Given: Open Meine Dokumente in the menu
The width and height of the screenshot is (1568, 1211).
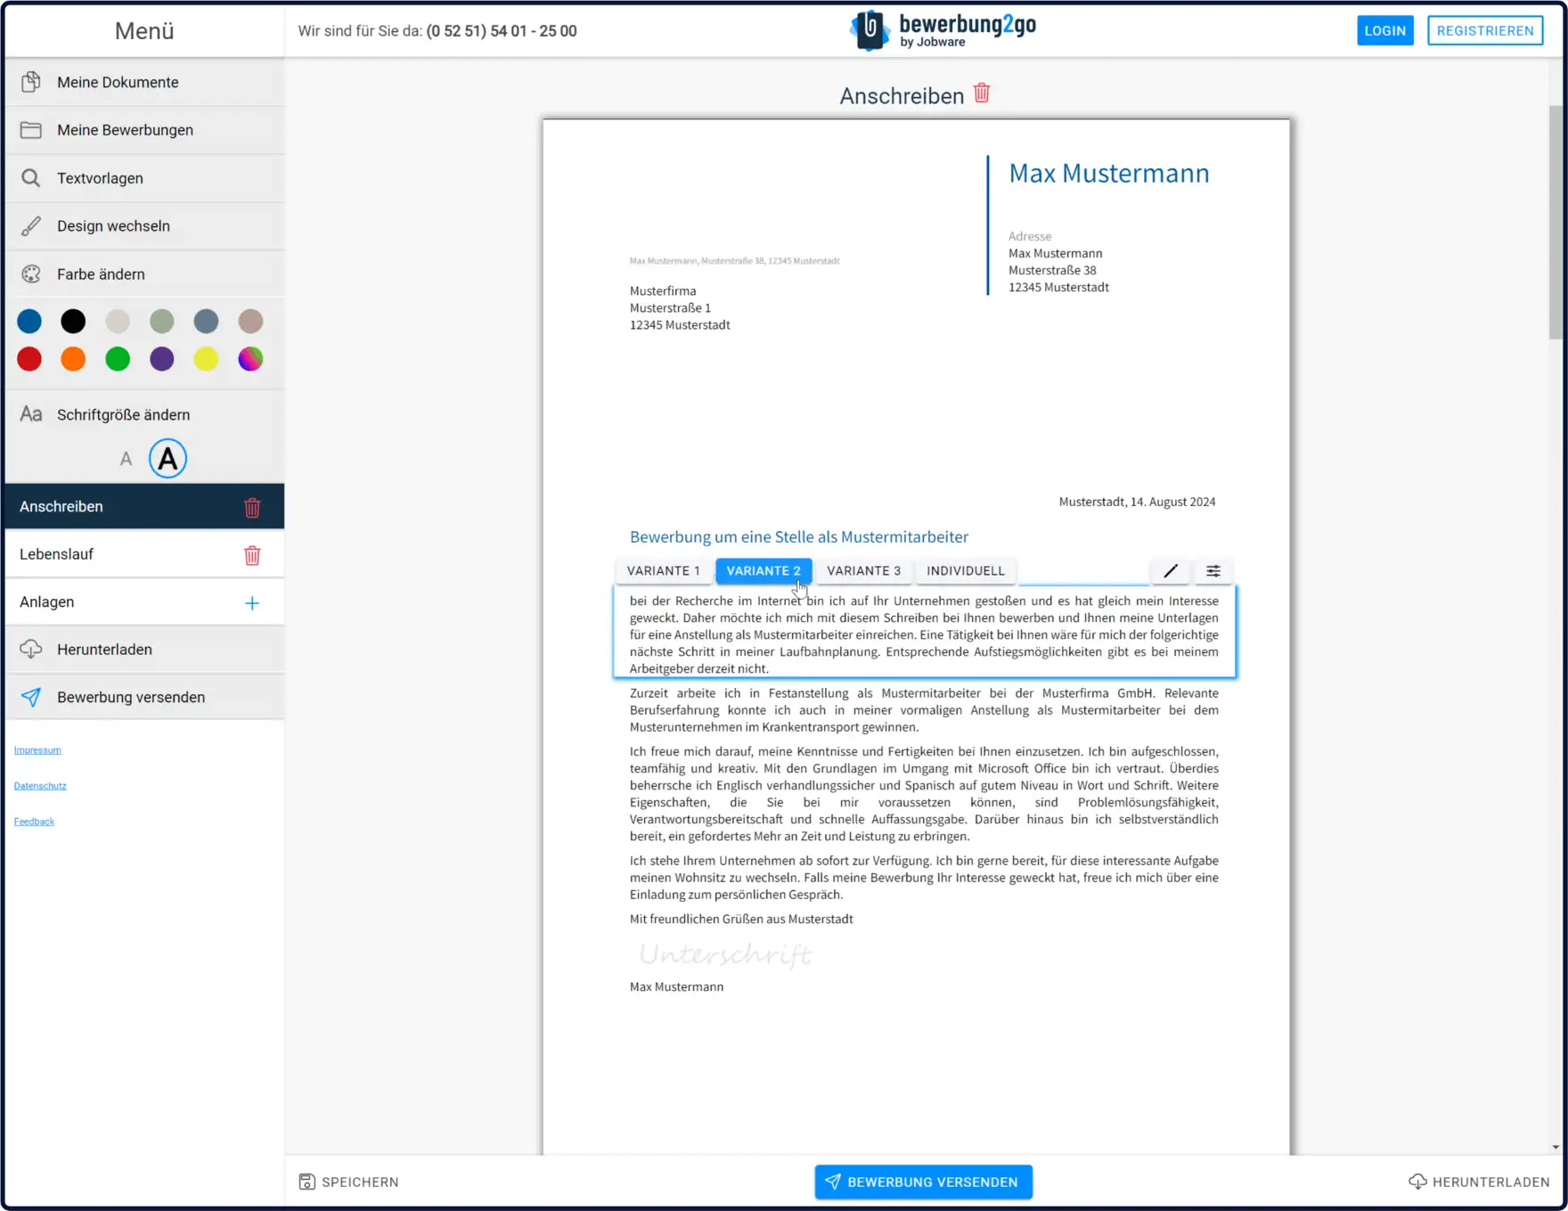Looking at the screenshot, I should [x=144, y=82].
